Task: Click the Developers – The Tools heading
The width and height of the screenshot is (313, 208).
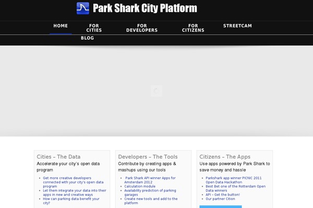Action: [x=148, y=157]
